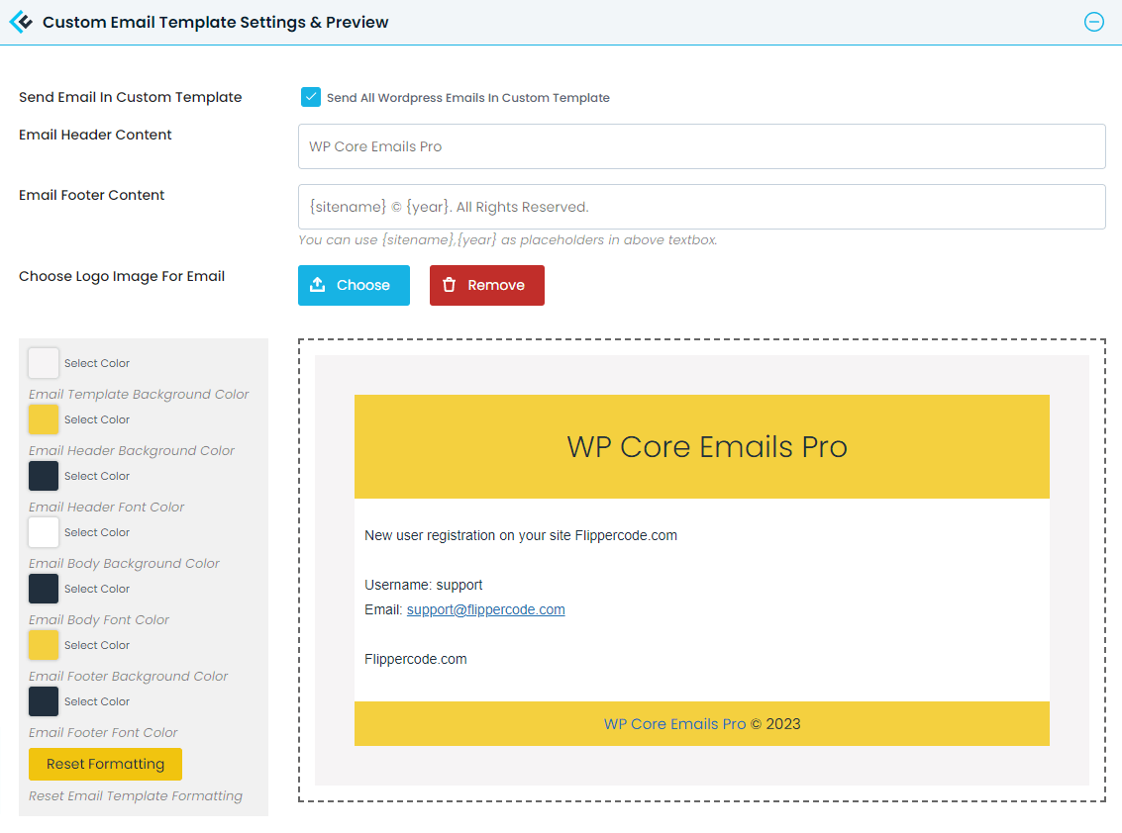Viewport: 1122px width, 833px height.
Task: Click the 'Custom Email Template Settings & Preview' title
Action: click(x=215, y=22)
